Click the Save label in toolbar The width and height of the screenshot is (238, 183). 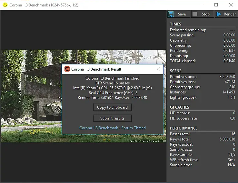click(182, 14)
